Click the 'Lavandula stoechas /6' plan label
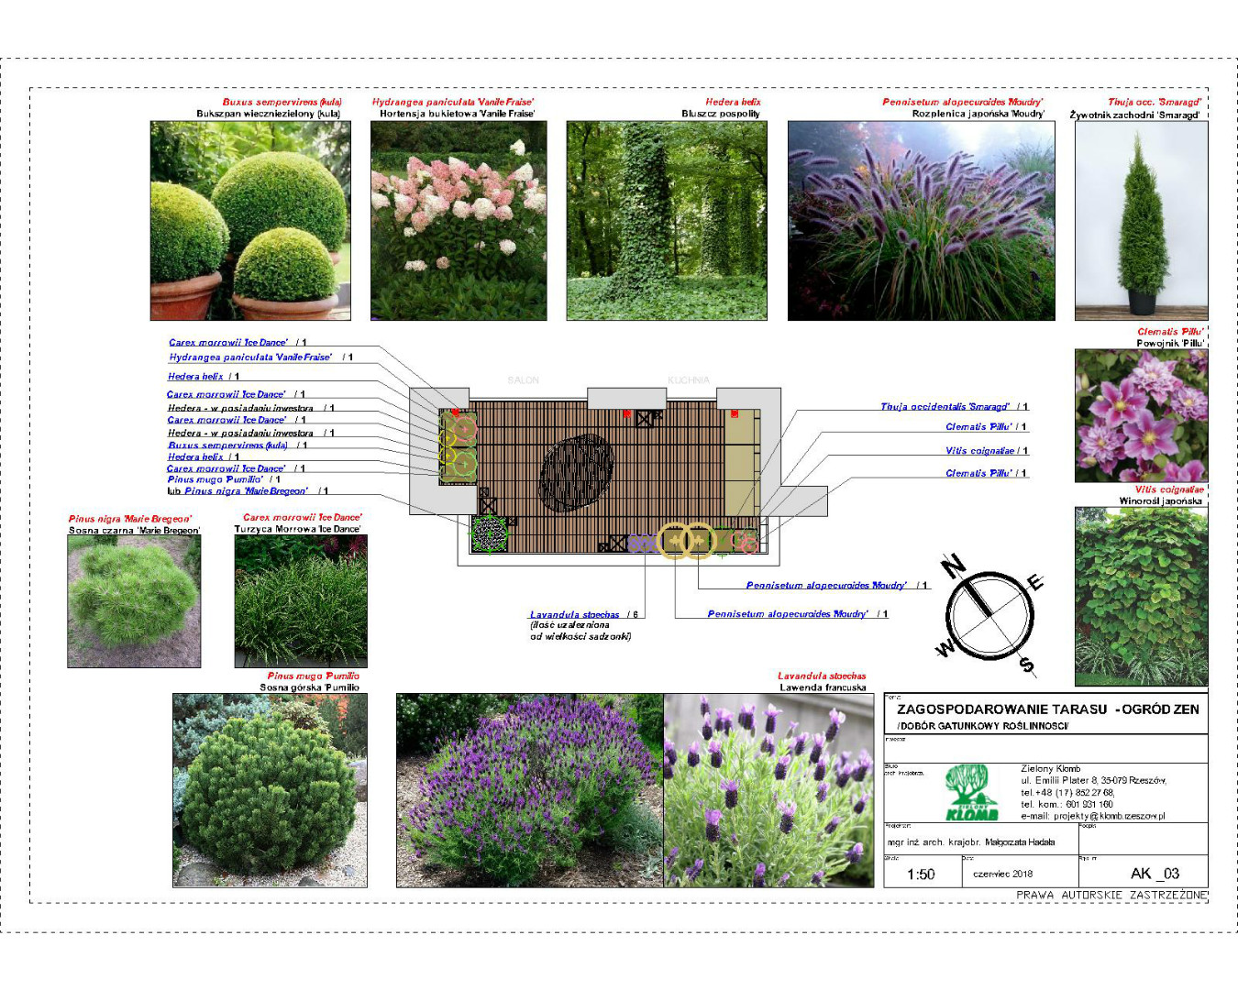The image size is (1238, 990). (x=584, y=614)
